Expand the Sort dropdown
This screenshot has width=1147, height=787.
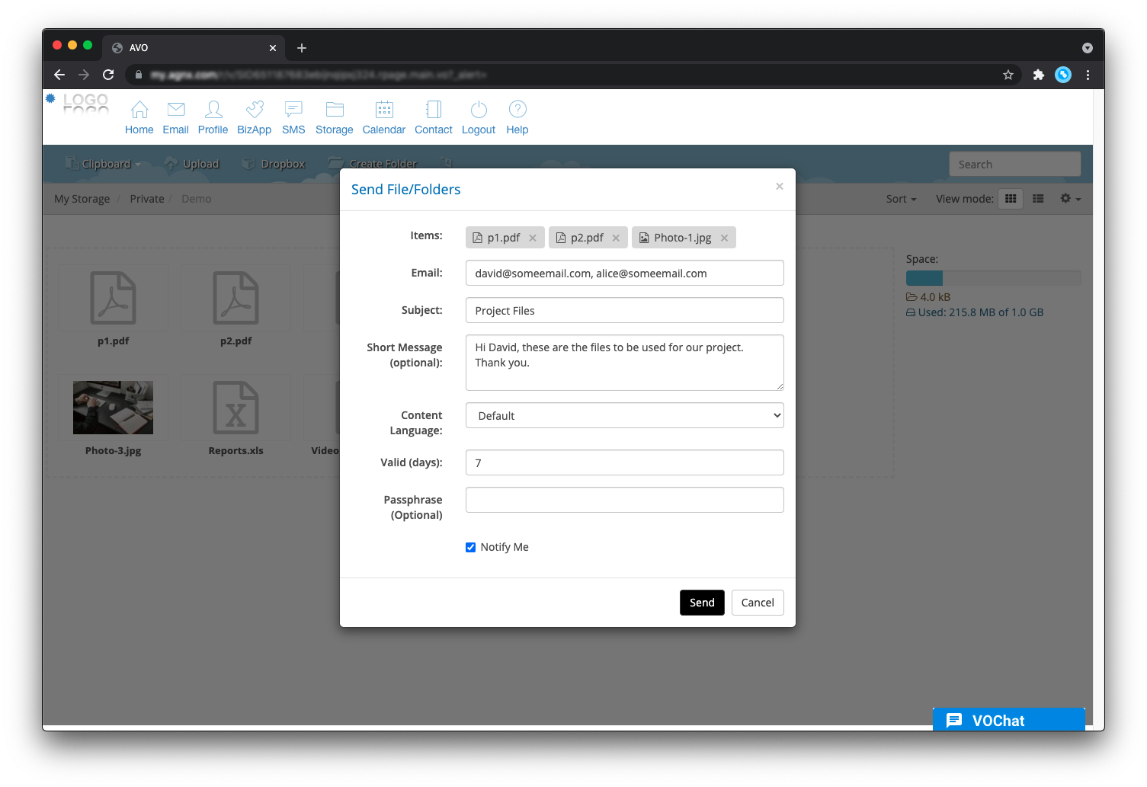[901, 199]
